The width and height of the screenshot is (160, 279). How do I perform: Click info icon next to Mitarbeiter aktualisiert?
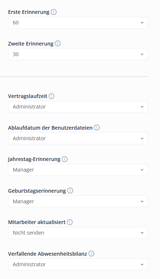click(70, 222)
